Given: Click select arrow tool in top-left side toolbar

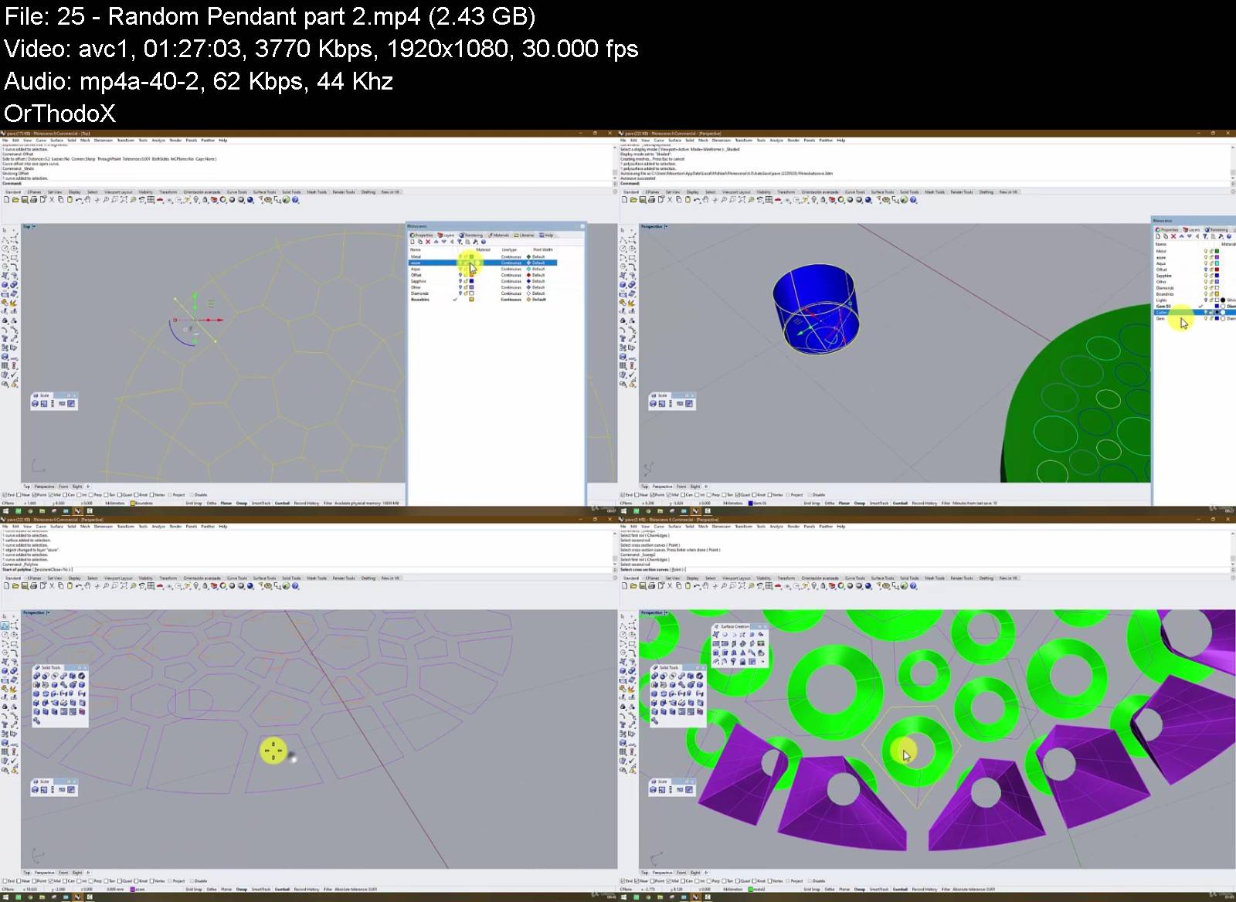Looking at the screenshot, I should (5, 230).
